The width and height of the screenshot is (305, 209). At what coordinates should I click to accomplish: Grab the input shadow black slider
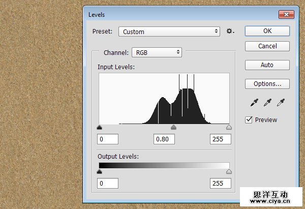pyautogui.click(x=99, y=128)
